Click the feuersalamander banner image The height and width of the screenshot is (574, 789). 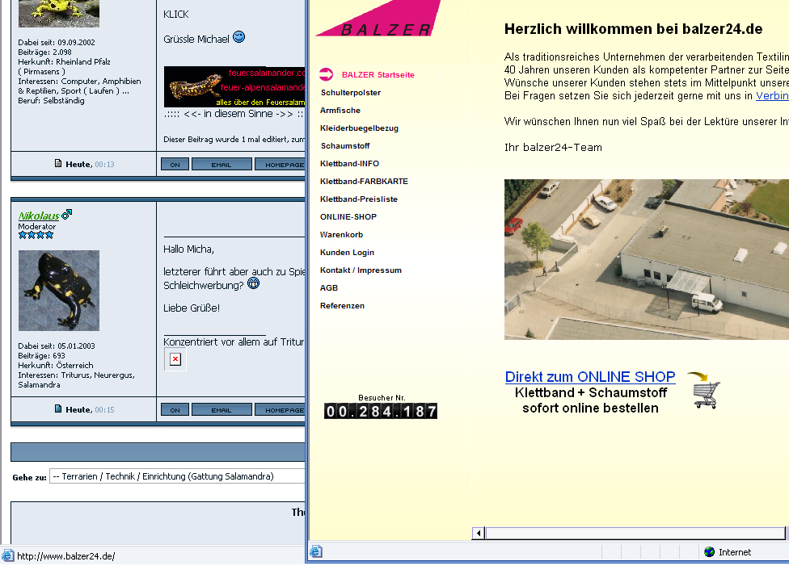[x=234, y=86]
